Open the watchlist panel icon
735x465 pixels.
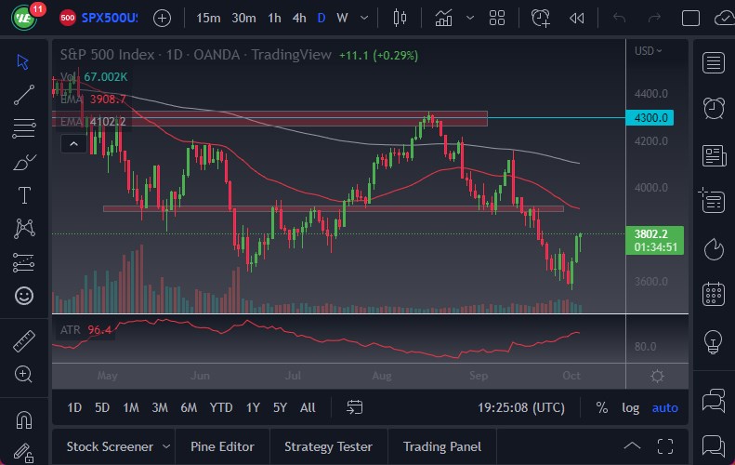[714, 62]
